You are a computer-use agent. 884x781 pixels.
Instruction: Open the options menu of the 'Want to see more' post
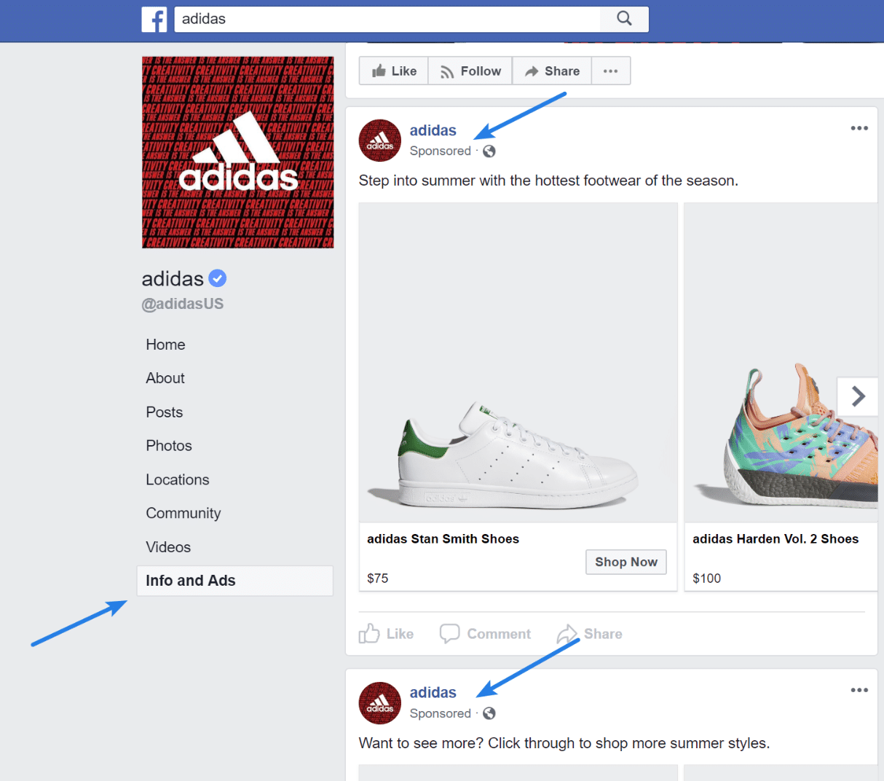(859, 691)
